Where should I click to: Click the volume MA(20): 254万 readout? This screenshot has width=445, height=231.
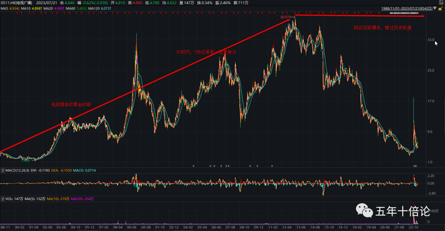point(82,199)
